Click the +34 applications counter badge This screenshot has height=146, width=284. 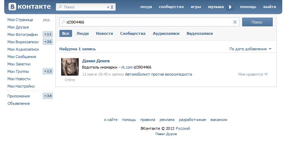[48, 96]
